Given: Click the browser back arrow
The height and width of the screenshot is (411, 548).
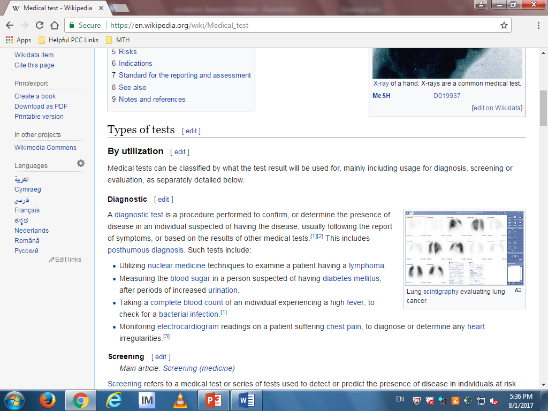Looking at the screenshot, I should coord(10,25).
